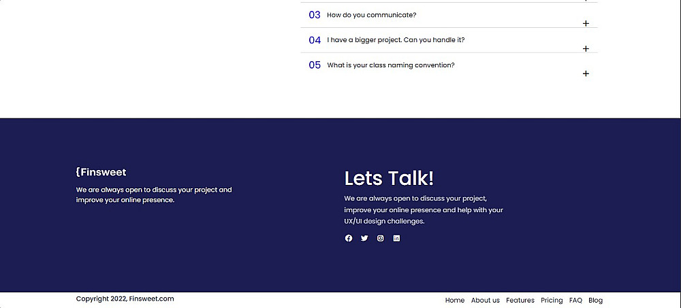Image resolution: width=681 pixels, height=308 pixels.
Task: Click 'I have a bigger project' question text
Action: click(396, 40)
